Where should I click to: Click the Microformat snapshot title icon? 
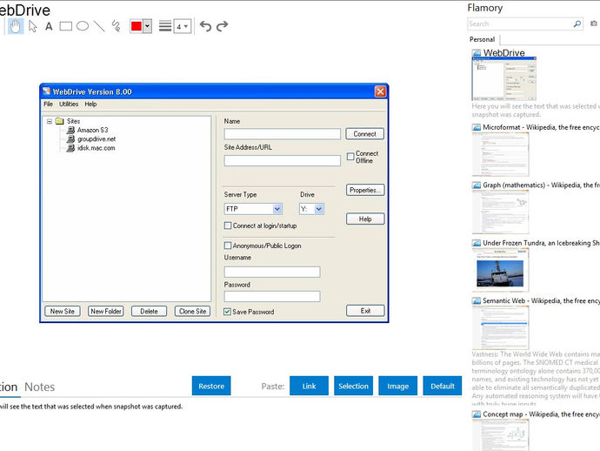[x=477, y=128]
